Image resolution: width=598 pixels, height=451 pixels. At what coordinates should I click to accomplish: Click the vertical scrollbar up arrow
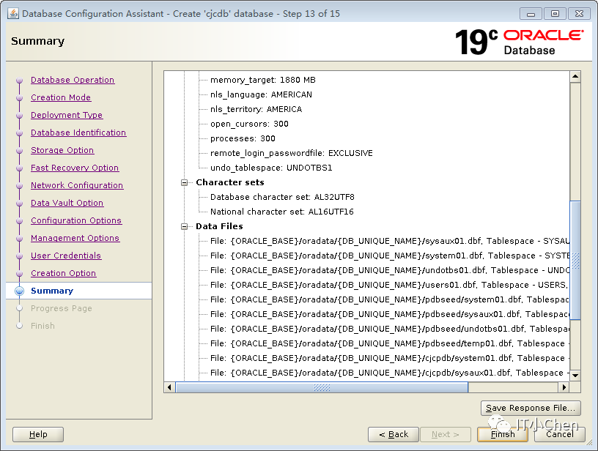[x=575, y=77]
